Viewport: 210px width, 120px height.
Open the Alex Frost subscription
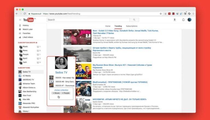[x=27, y=96]
